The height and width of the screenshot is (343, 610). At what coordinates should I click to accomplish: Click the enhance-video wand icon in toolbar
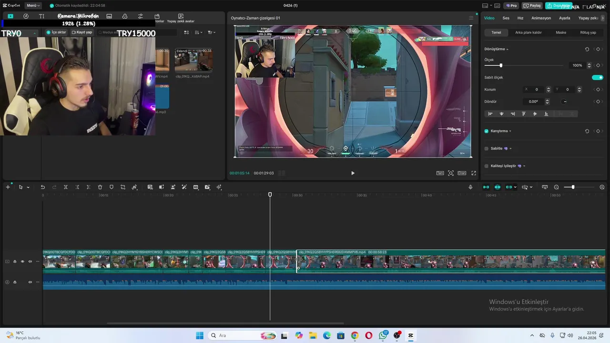184,187
